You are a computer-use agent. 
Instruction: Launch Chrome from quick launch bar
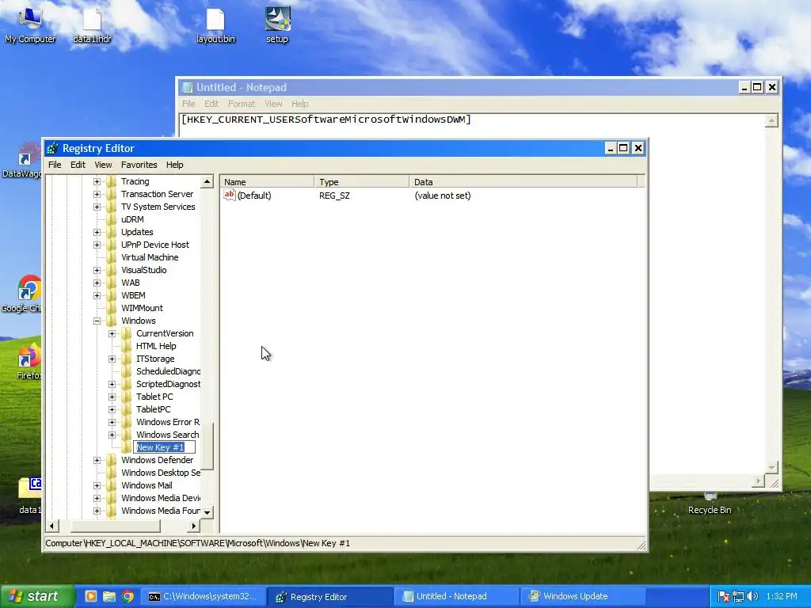click(x=128, y=596)
